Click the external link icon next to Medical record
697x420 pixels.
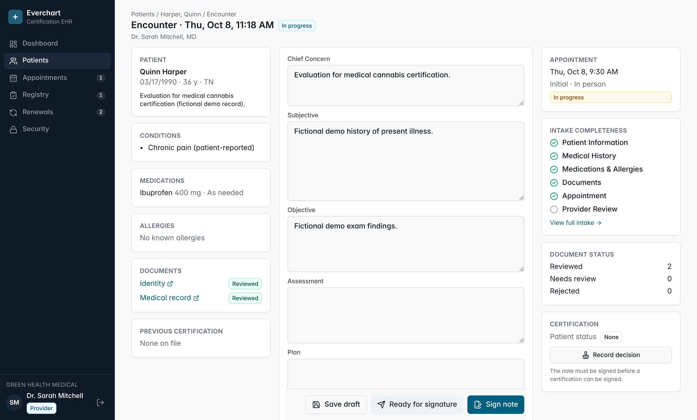pyautogui.click(x=196, y=298)
